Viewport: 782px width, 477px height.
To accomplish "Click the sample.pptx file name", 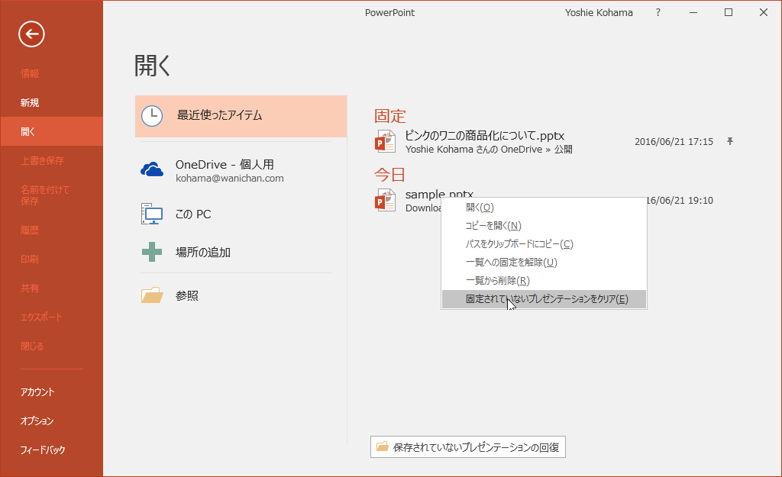I will [x=439, y=195].
